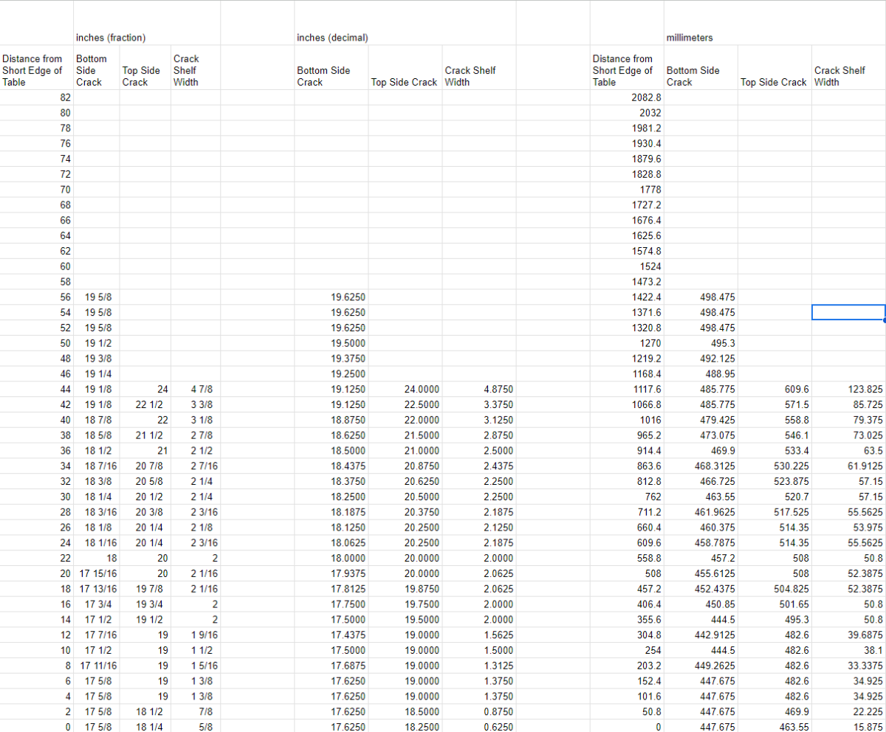Select the fraction cell reading 19 3/8
The width and height of the screenshot is (886, 732).
coord(97,359)
